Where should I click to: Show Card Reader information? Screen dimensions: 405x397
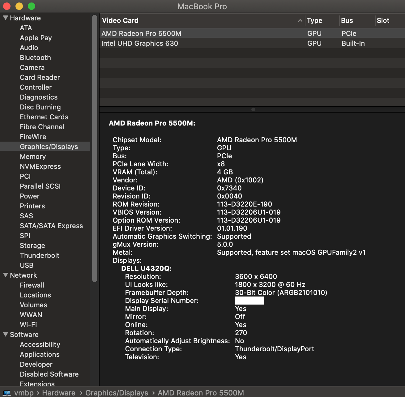[x=40, y=77]
